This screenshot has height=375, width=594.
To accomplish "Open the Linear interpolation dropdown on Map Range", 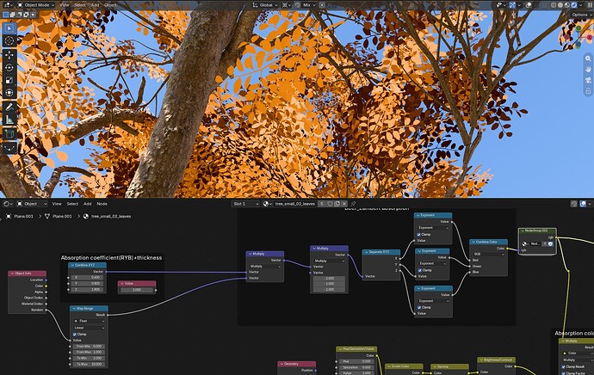I will [89, 328].
